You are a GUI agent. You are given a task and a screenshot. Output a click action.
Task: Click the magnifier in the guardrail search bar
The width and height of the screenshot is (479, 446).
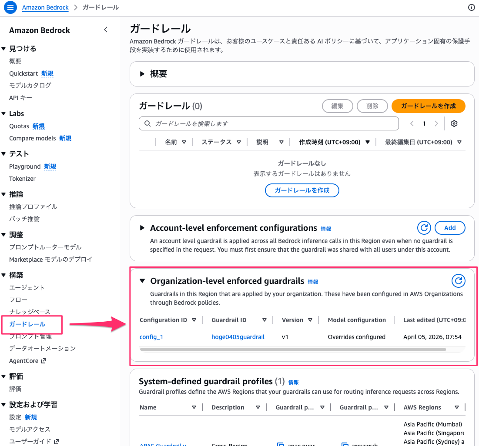(147, 123)
